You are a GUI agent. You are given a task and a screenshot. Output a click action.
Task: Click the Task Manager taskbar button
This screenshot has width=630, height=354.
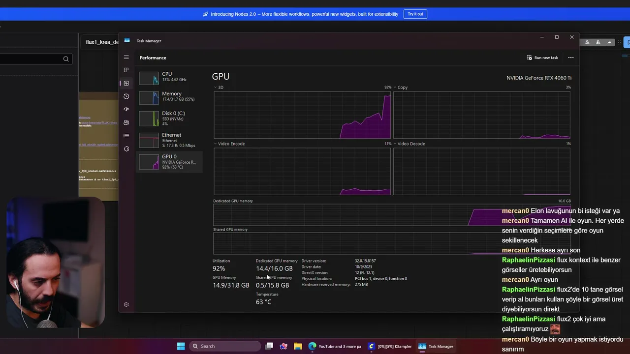(436, 346)
